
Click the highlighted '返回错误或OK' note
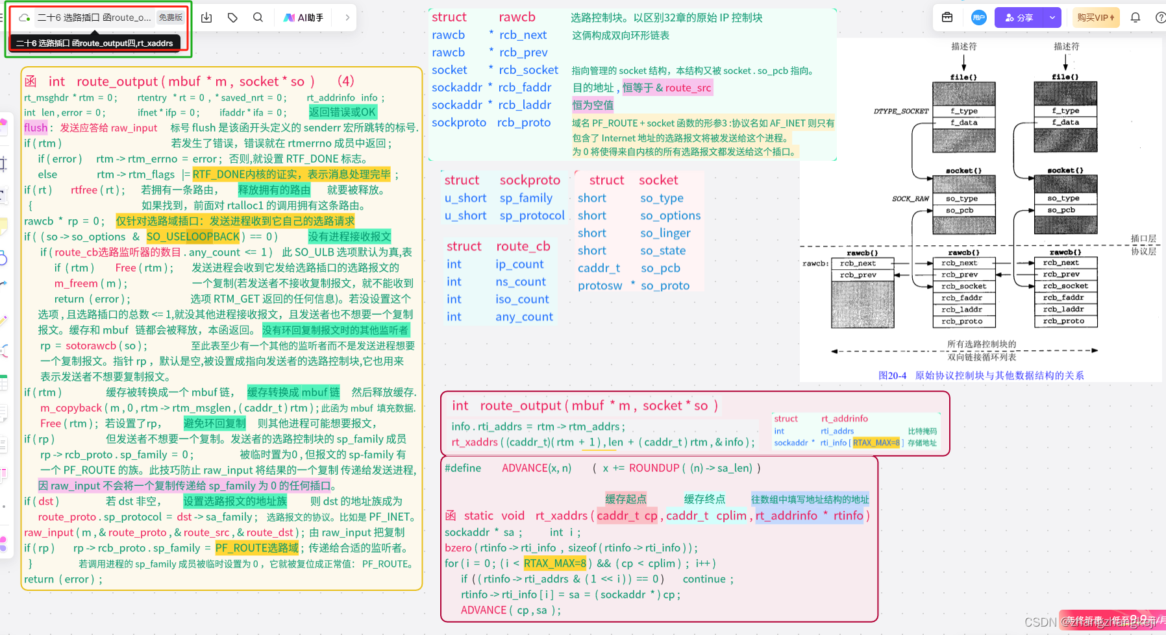tap(342, 112)
